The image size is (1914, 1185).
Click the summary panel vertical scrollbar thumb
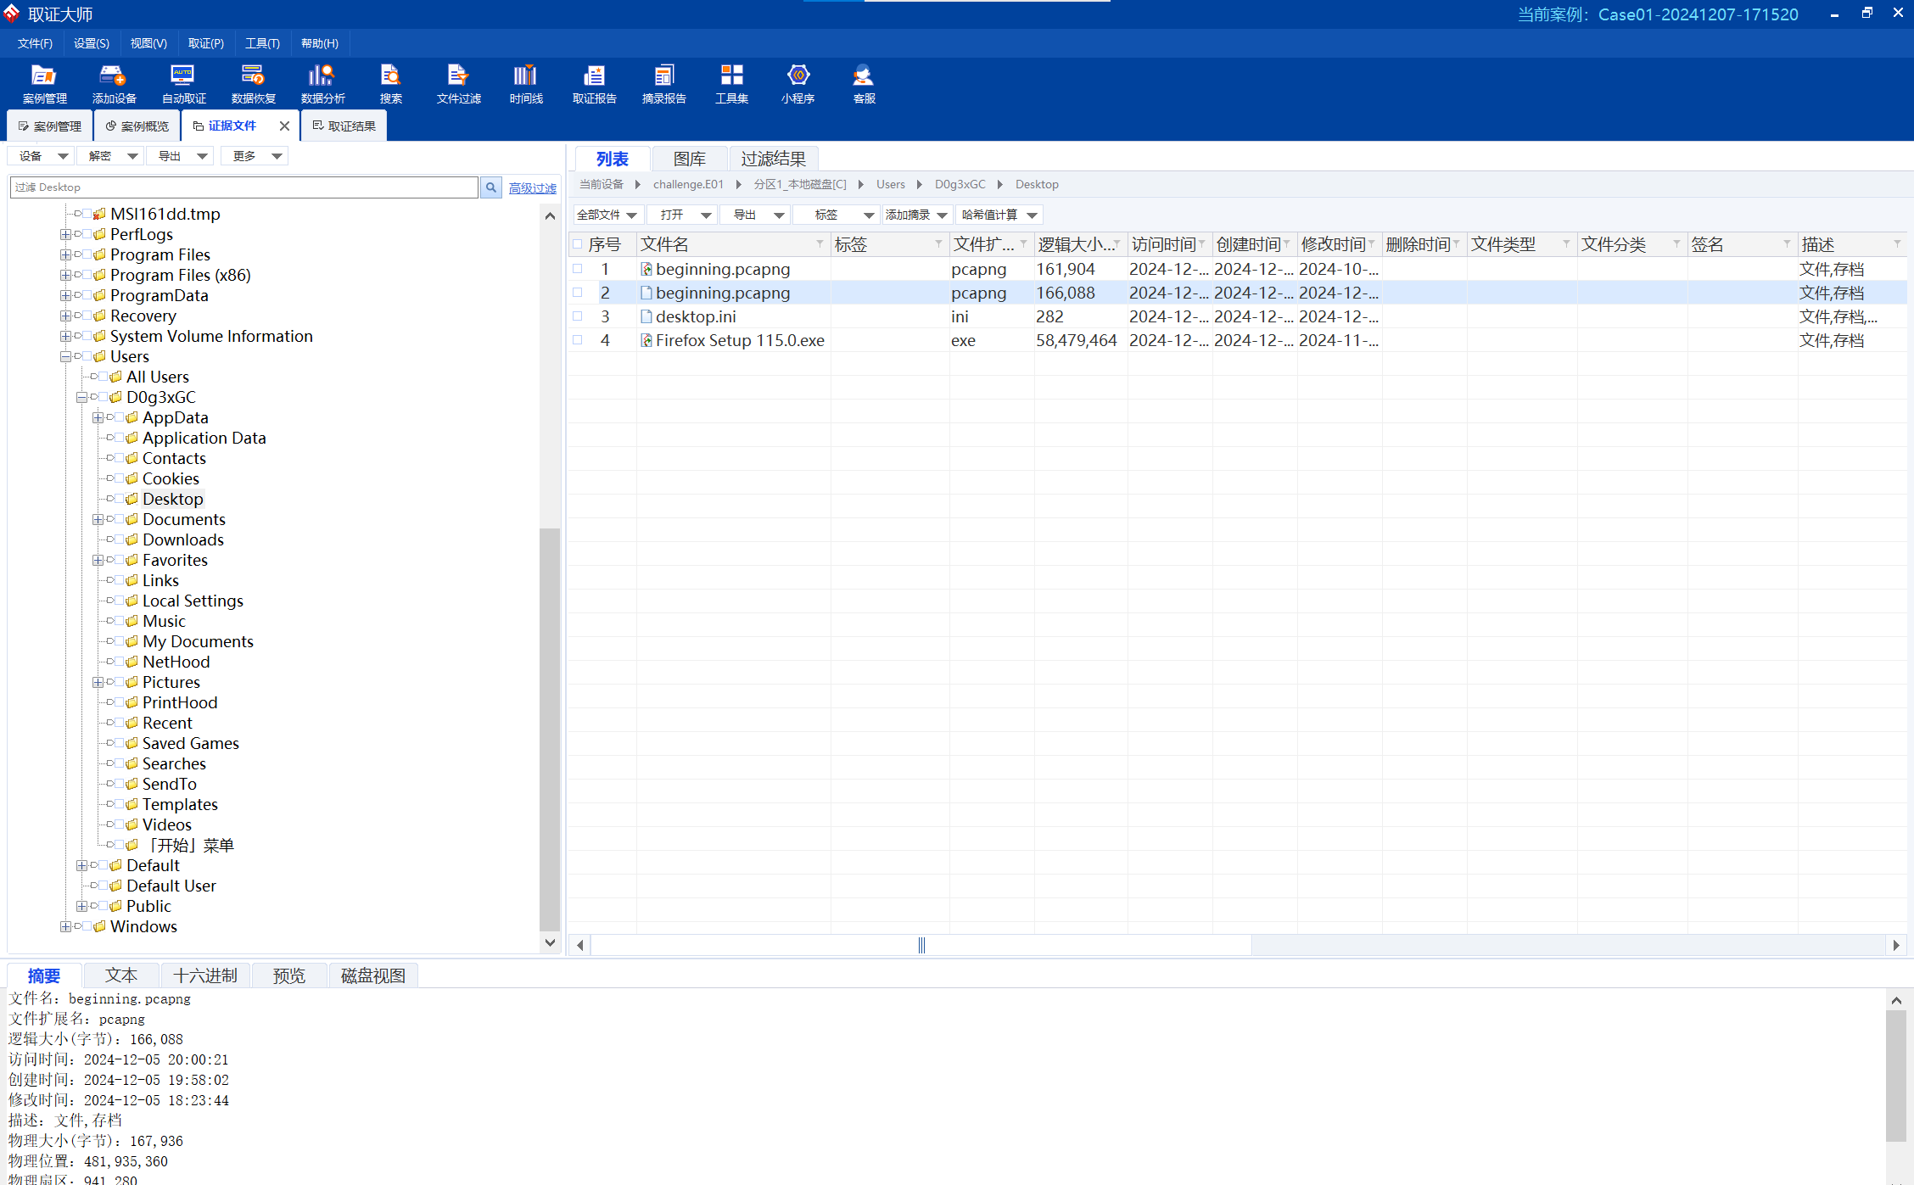(x=1896, y=1076)
